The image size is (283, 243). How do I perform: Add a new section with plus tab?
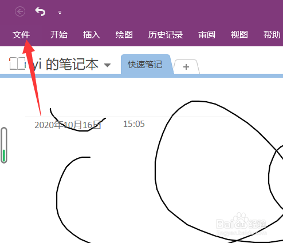click(x=186, y=67)
